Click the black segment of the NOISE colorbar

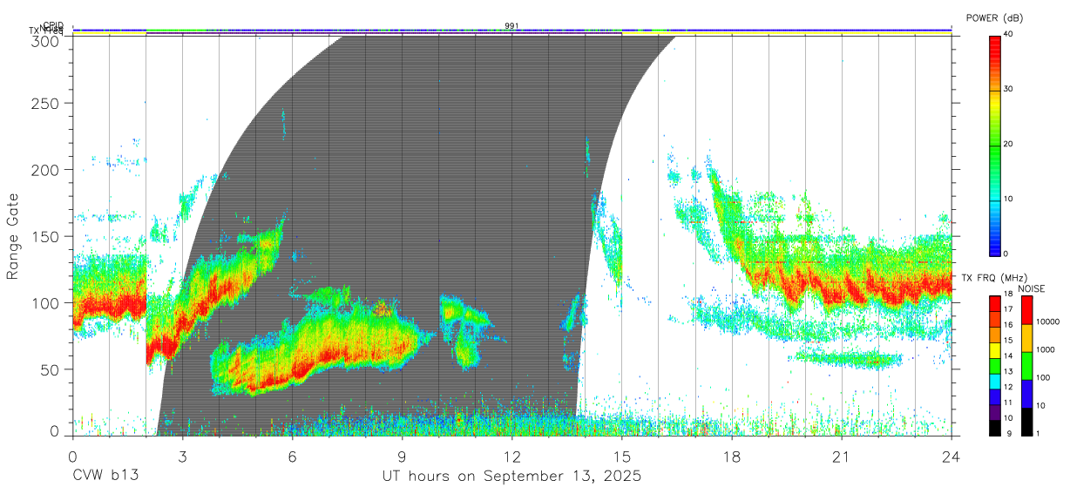pyautogui.click(x=1027, y=422)
